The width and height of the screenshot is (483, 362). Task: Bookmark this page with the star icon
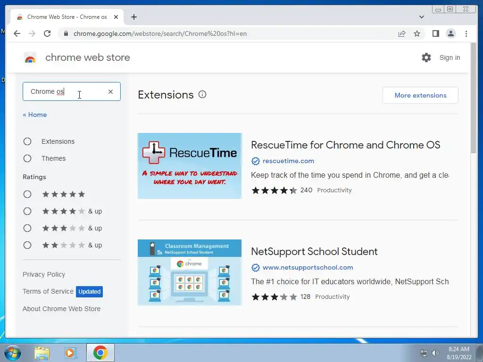click(417, 33)
